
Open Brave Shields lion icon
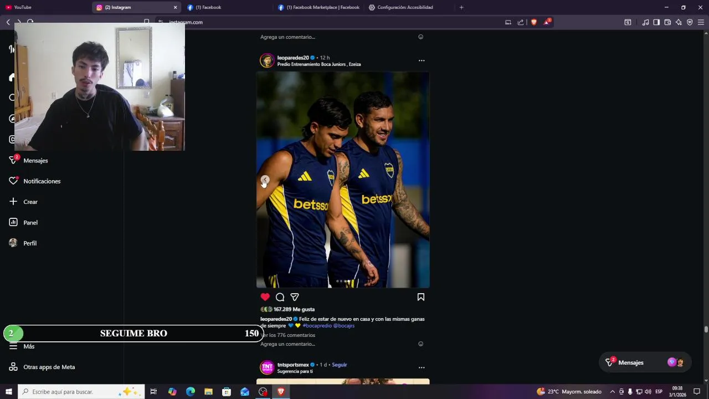(x=534, y=22)
